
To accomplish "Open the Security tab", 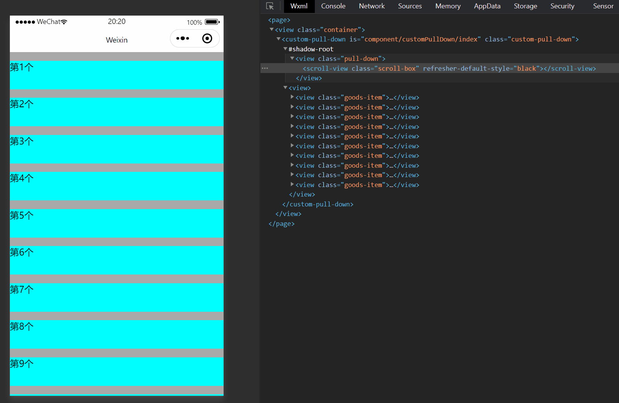I will (562, 6).
